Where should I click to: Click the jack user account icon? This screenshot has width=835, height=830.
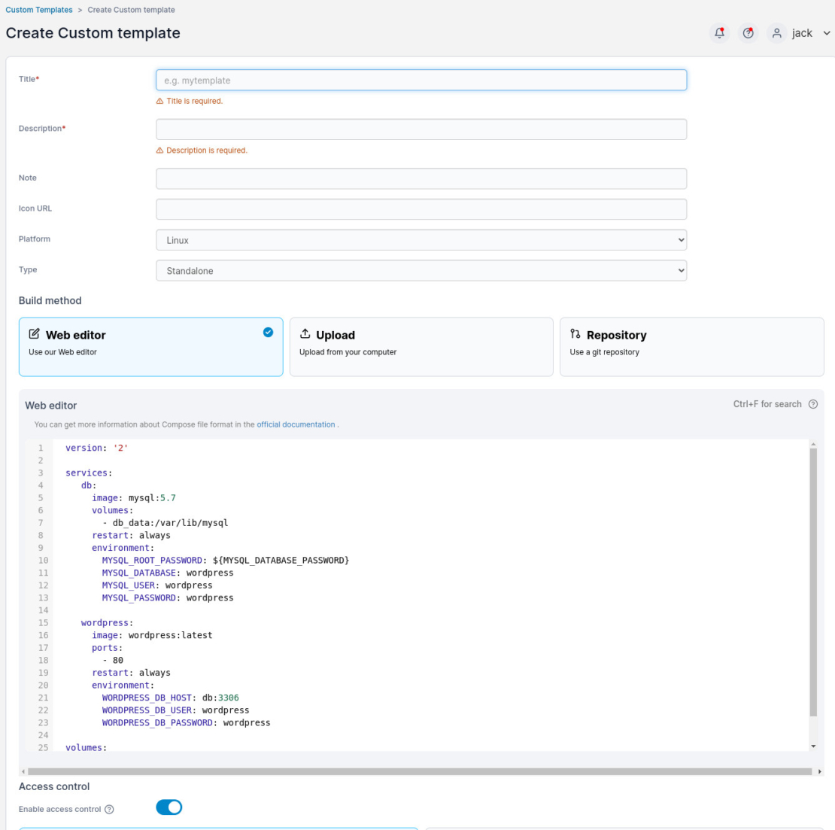tap(776, 33)
